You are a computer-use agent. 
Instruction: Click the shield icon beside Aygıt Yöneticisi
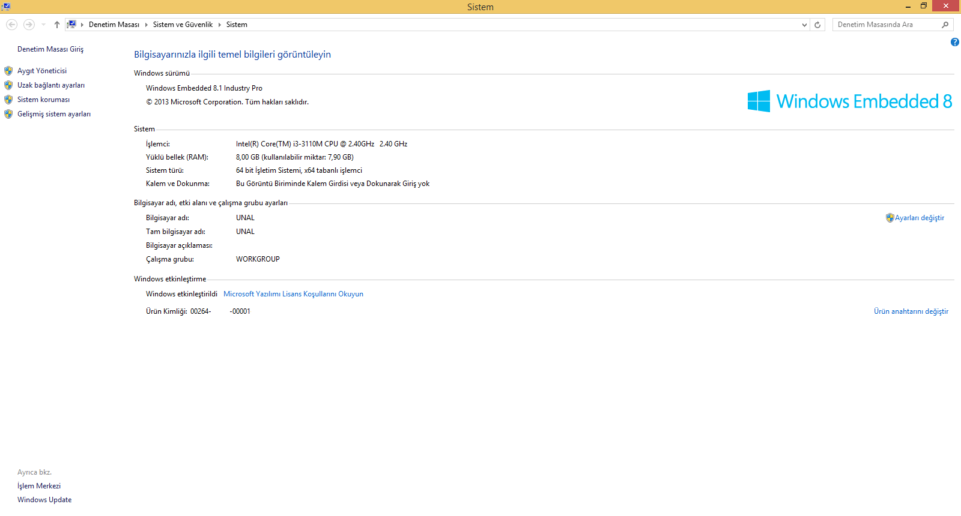pyautogui.click(x=8, y=71)
